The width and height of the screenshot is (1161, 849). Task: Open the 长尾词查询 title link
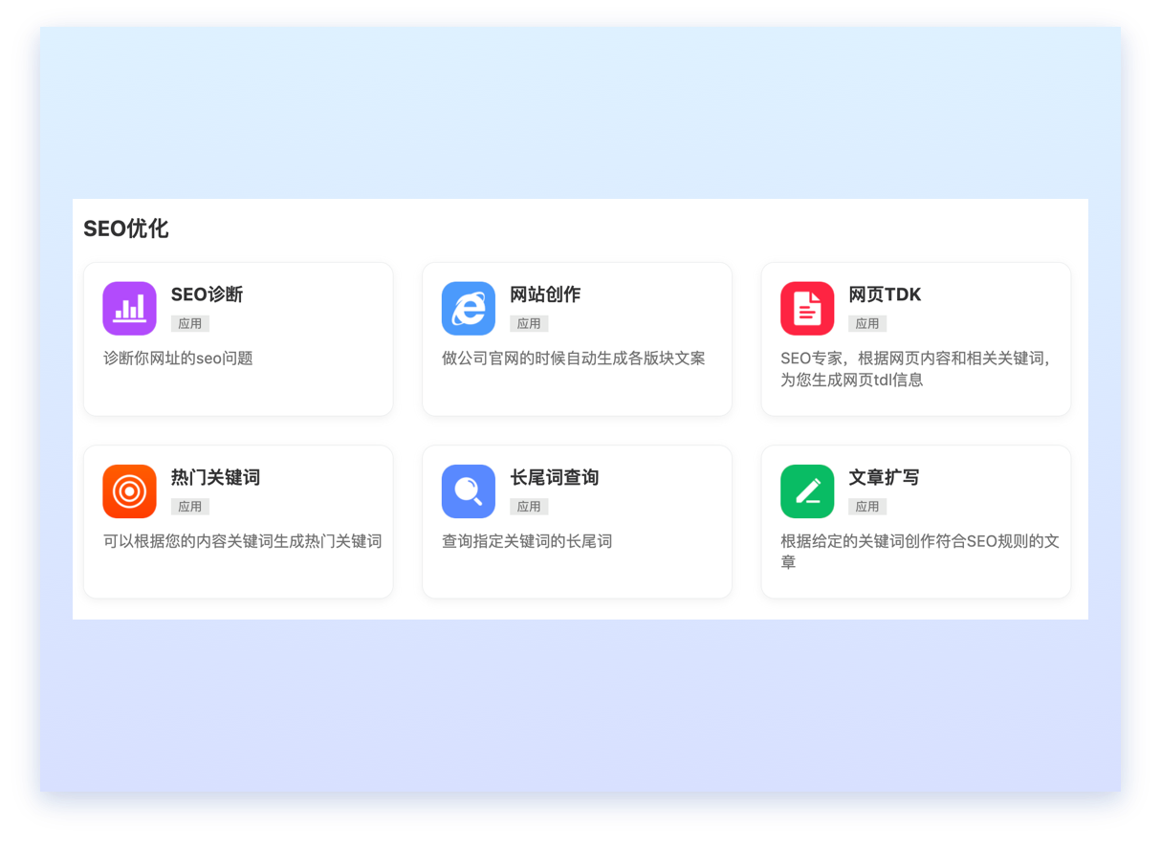[x=554, y=477]
